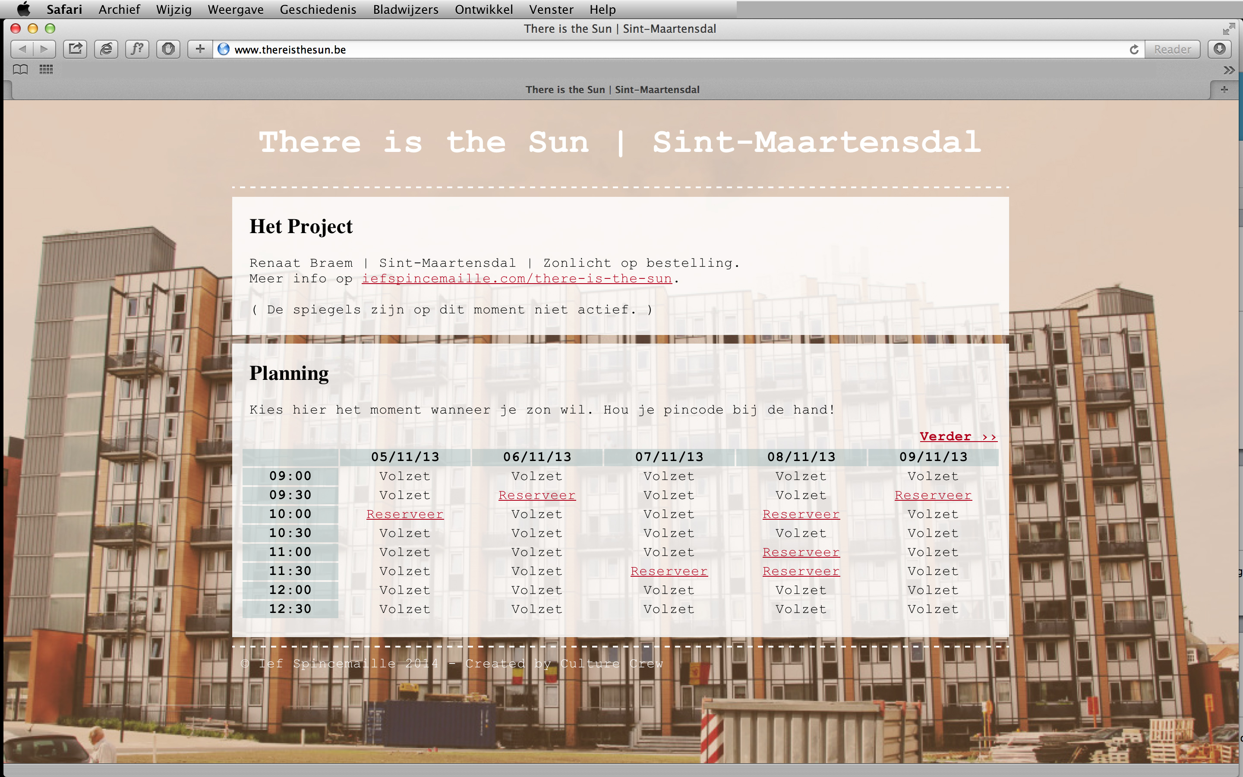The image size is (1243, 777).
Task: Open the iefspincemaille.com/there-is-the-sun link
Action: (516, 278)
